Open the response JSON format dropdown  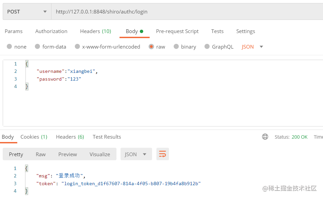(x=136, y=154)
